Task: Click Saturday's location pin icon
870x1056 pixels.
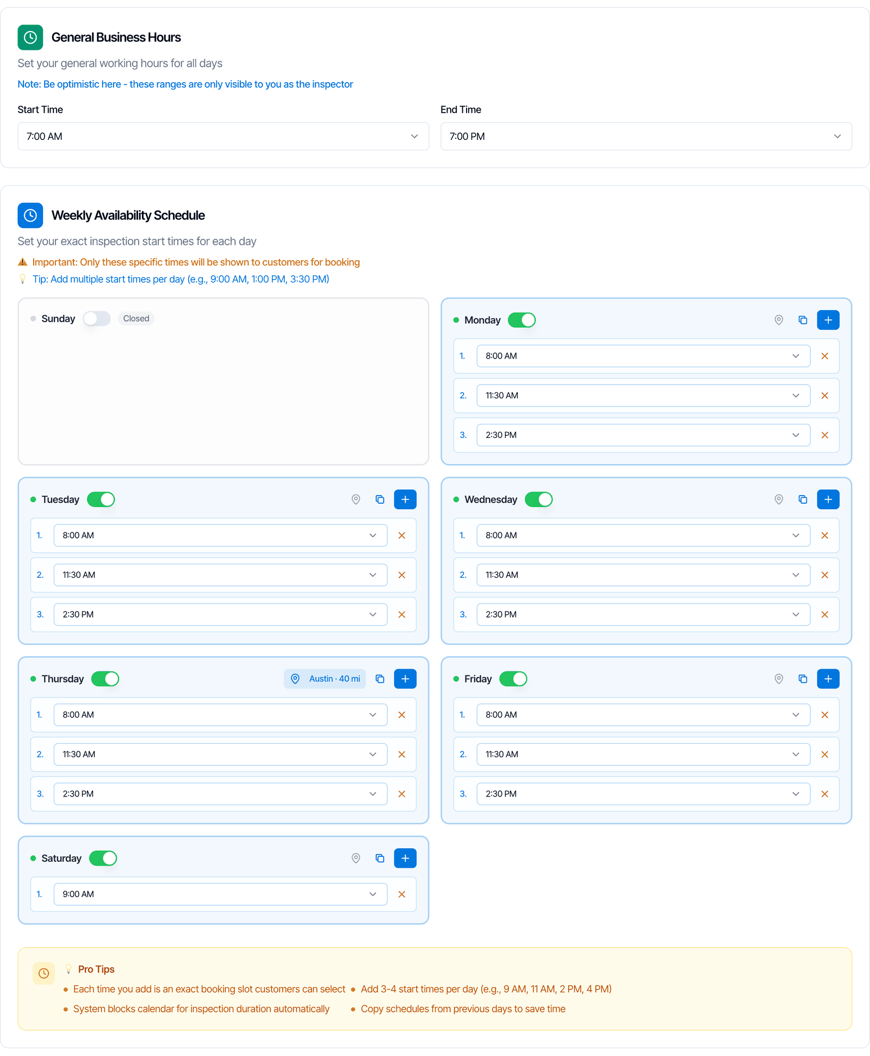Action: click(x=356, y=859)
